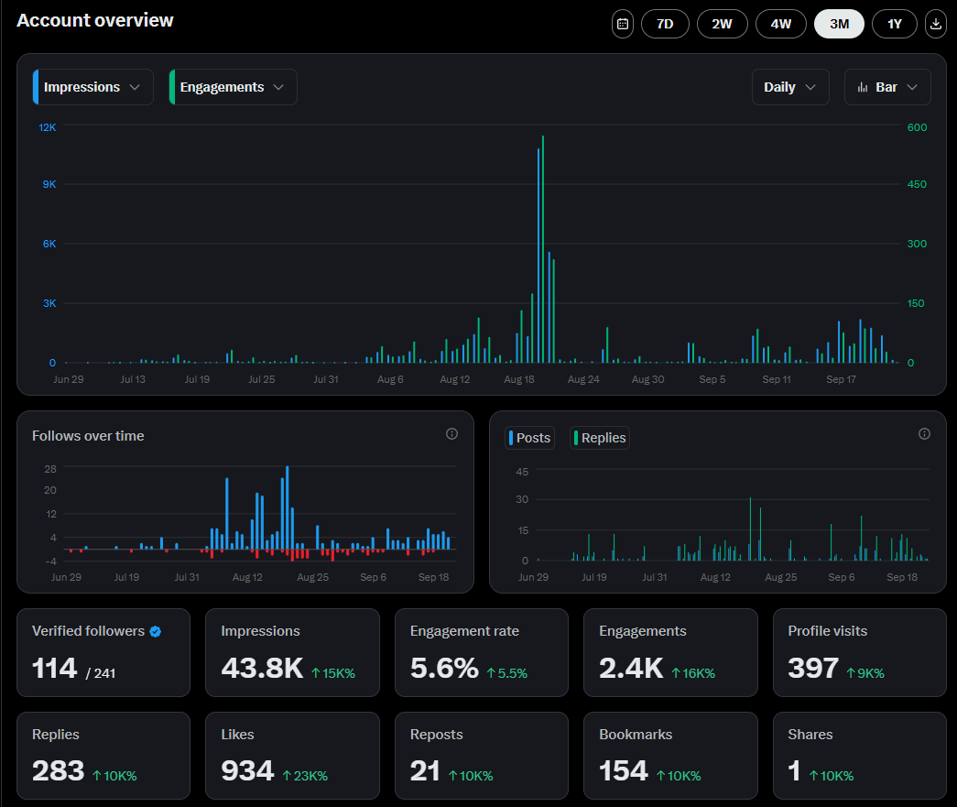Click the bar chart icon in chart type selector
Image resolution: width=957 pixels, height=807 pixels.
tap(862, 86)
